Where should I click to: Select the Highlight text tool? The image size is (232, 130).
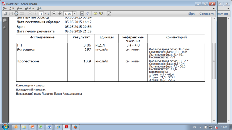click(101, 14)
